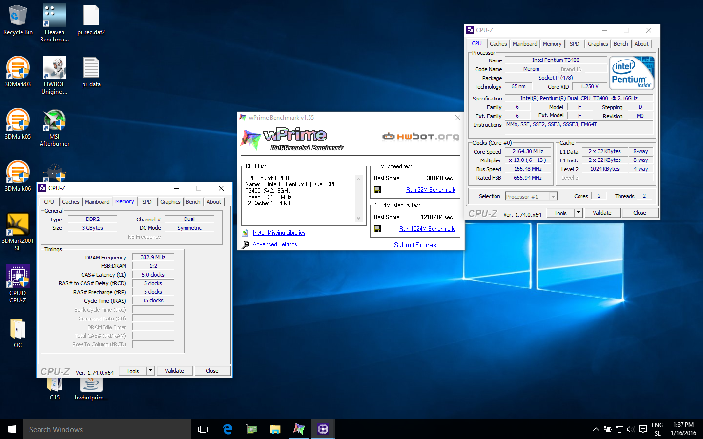Open SPD tab in left CPU-Z window
This screenshot has height=439, width=703.
point(146,202)
